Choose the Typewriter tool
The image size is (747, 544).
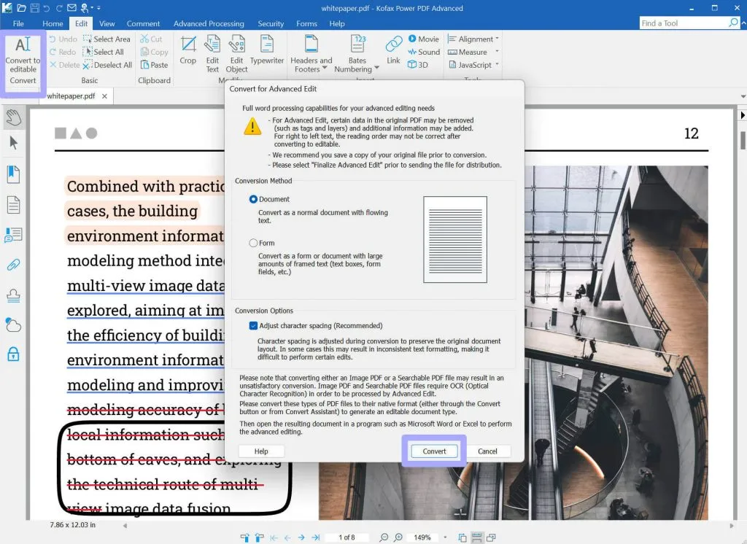(x=267, y=50)
